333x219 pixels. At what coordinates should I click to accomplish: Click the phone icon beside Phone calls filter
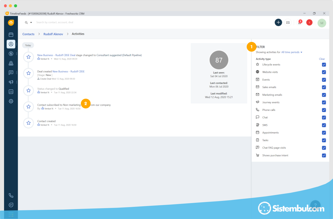[x=258, y=110]
